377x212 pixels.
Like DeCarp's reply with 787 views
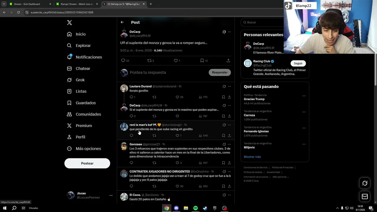pyautogui.click(x=177, y=116)
